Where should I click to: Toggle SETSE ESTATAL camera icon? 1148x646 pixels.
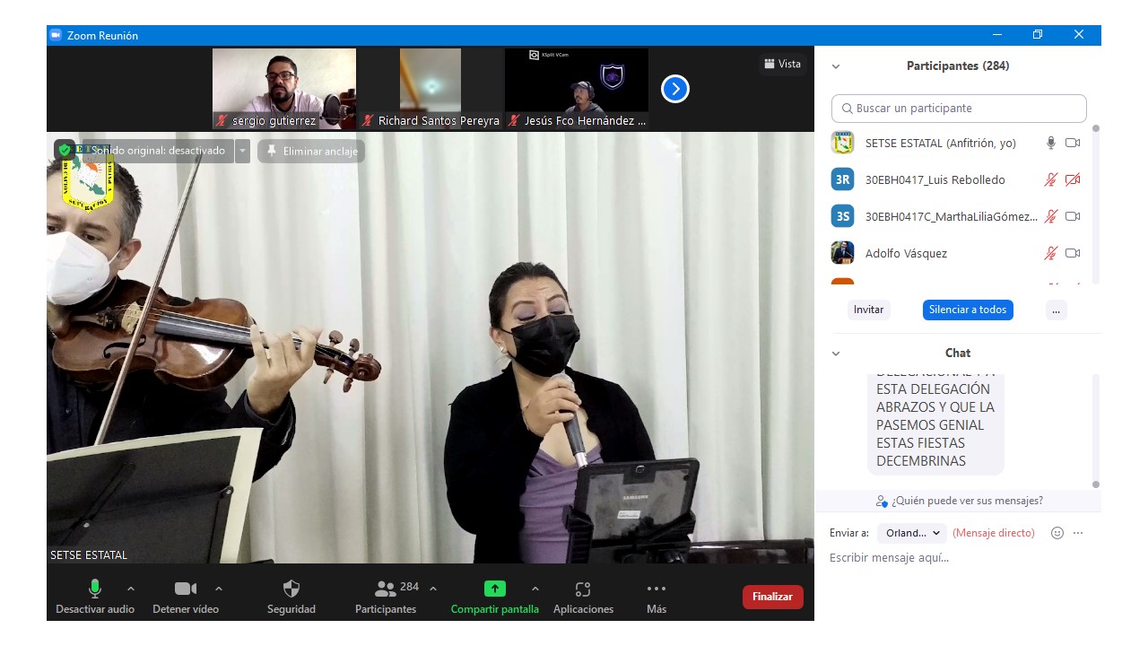point(1073,143)
